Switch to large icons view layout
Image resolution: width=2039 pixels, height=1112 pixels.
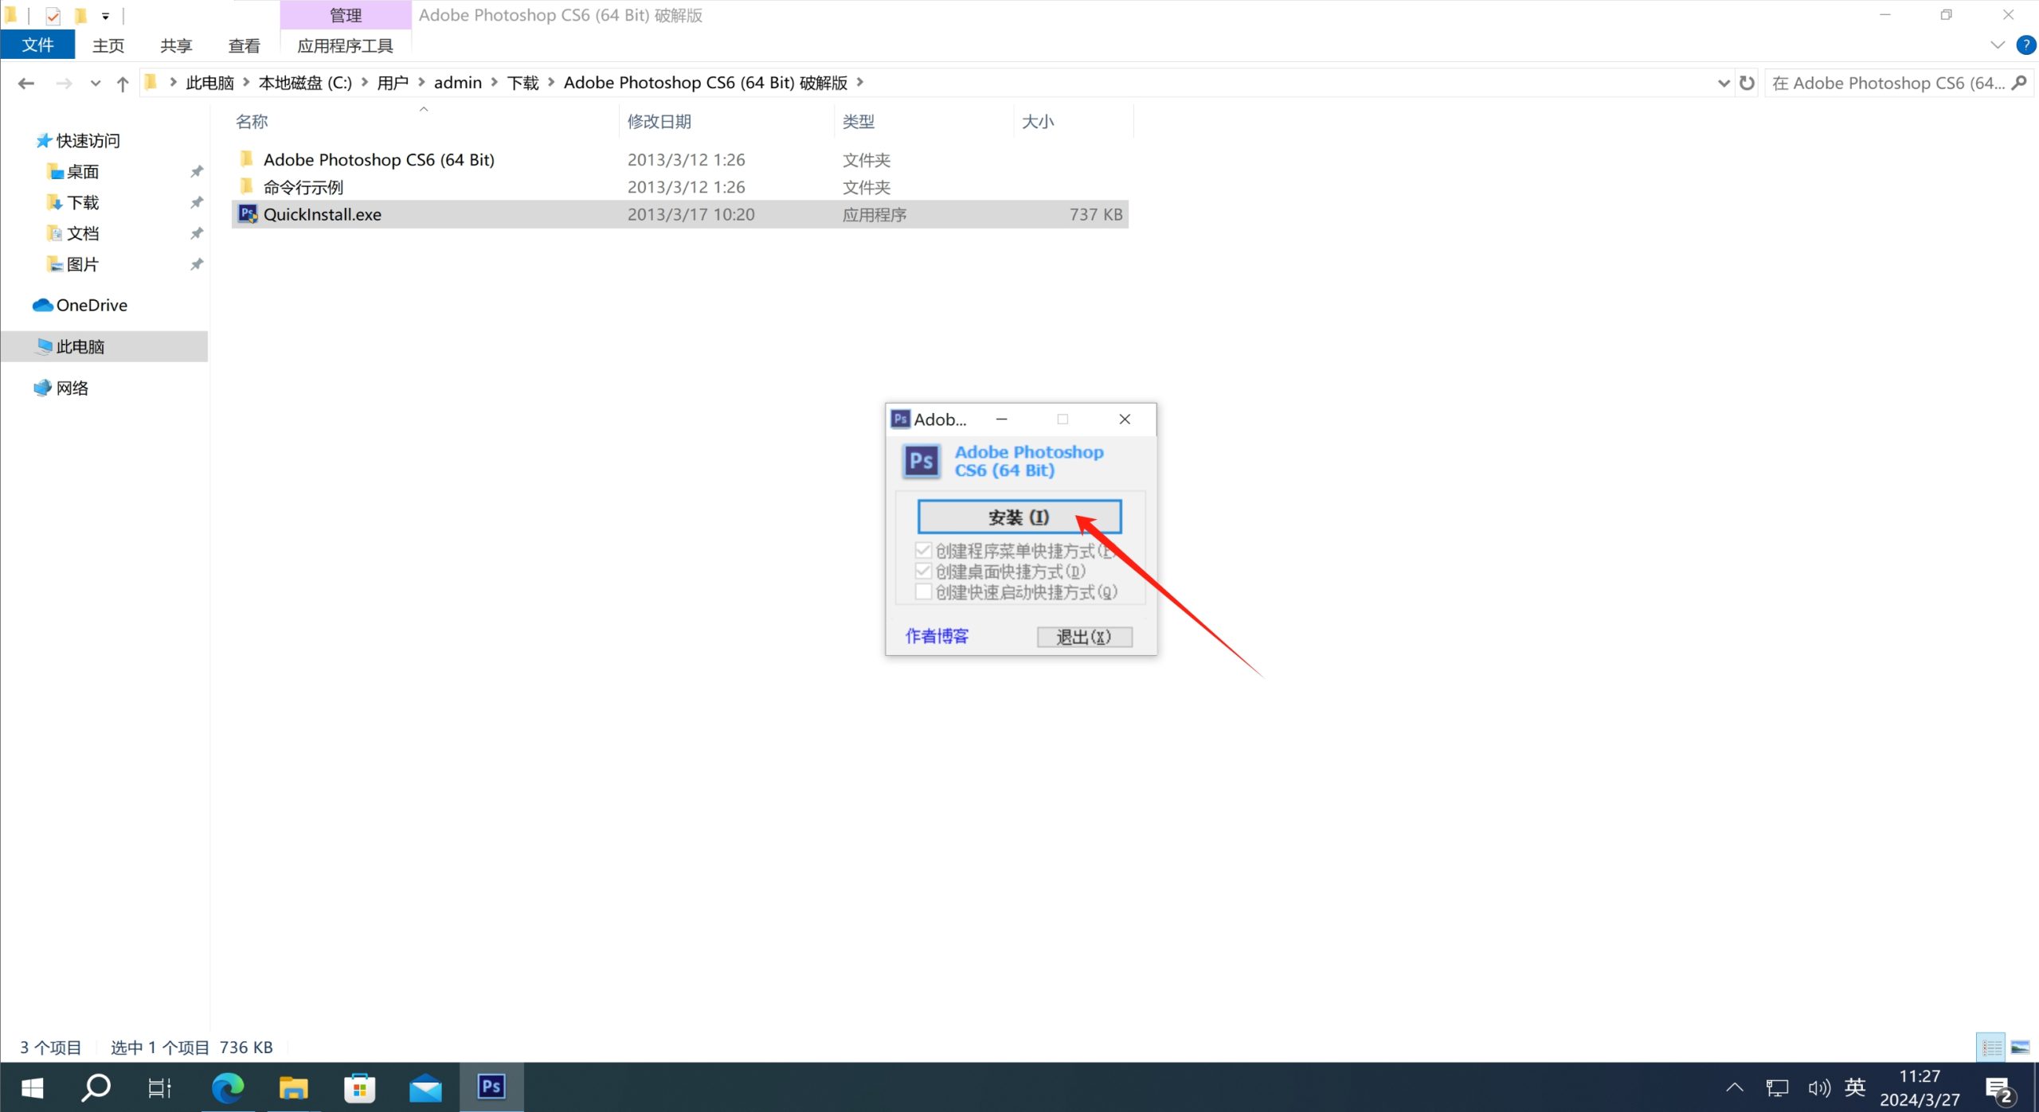point(2020,1047)
